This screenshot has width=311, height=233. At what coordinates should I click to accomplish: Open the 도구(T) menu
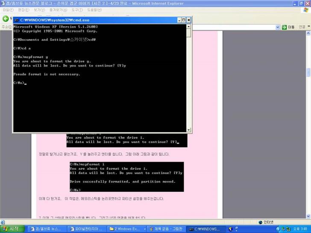click(77, 10)
